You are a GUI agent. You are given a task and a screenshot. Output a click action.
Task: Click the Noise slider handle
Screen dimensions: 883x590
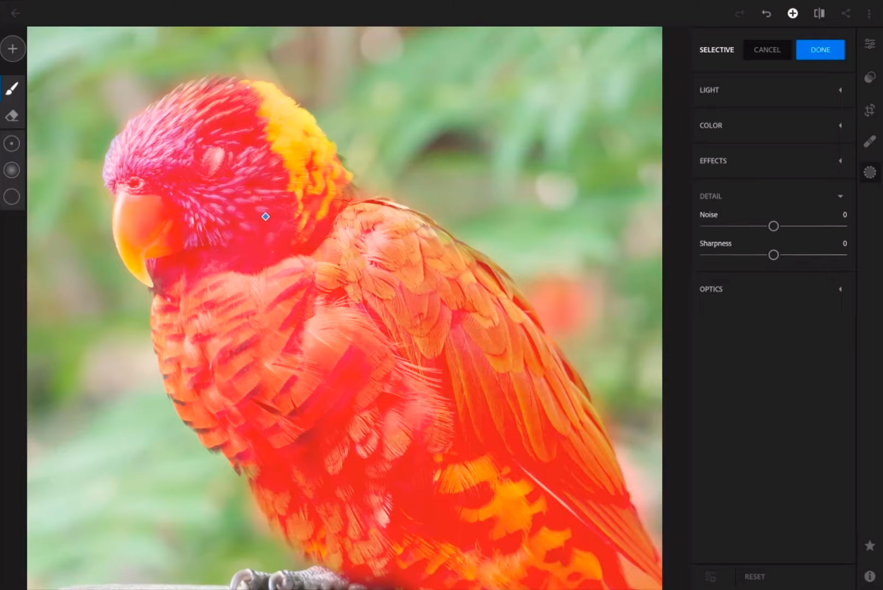point(773,226)
